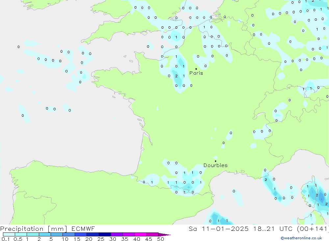Screen dimensions: 329x241
Task: Click the 2 mm value southwest of Paris
Action: (176, 76)
